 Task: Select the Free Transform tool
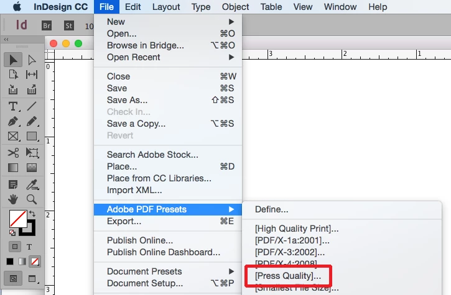click(32, 153)
